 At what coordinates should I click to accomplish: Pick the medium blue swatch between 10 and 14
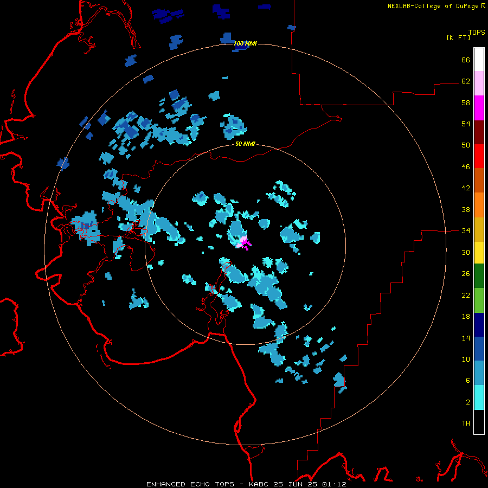coord(479,349)
